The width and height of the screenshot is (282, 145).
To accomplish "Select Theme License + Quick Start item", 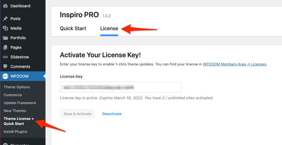I will (x=19, y=121).
